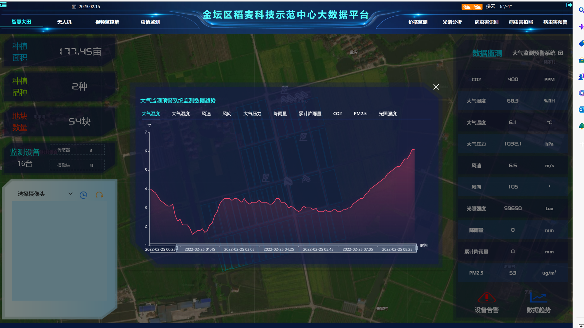Select the 光照强度 chart tab
This screenshot has height=328, width=584.
pos(387,114)
